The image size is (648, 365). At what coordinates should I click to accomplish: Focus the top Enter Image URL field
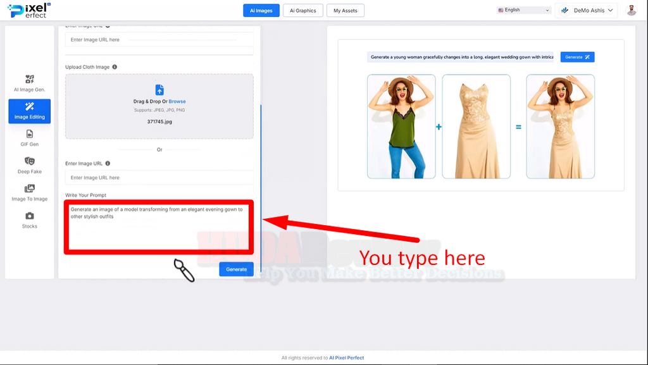(x=159, y=40)
